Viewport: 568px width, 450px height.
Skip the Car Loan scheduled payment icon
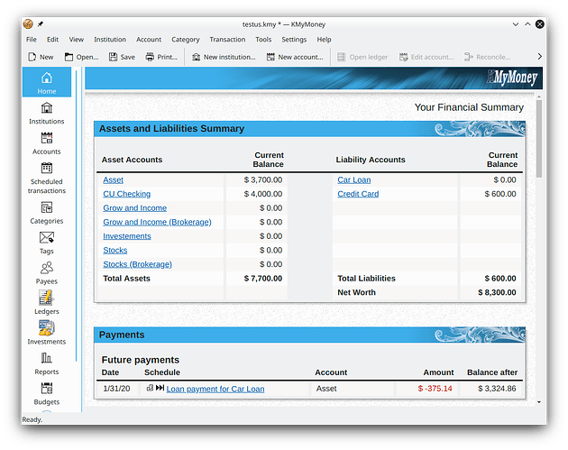click(x=160, y=389)
